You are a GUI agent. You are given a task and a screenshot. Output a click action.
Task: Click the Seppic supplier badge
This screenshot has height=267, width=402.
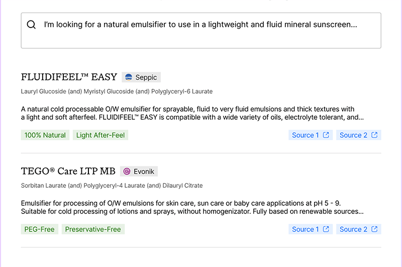(x=141, y=77)
